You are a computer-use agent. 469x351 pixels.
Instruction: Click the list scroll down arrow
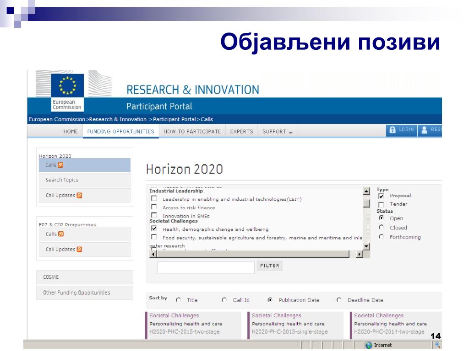click(x=366, y=246)
